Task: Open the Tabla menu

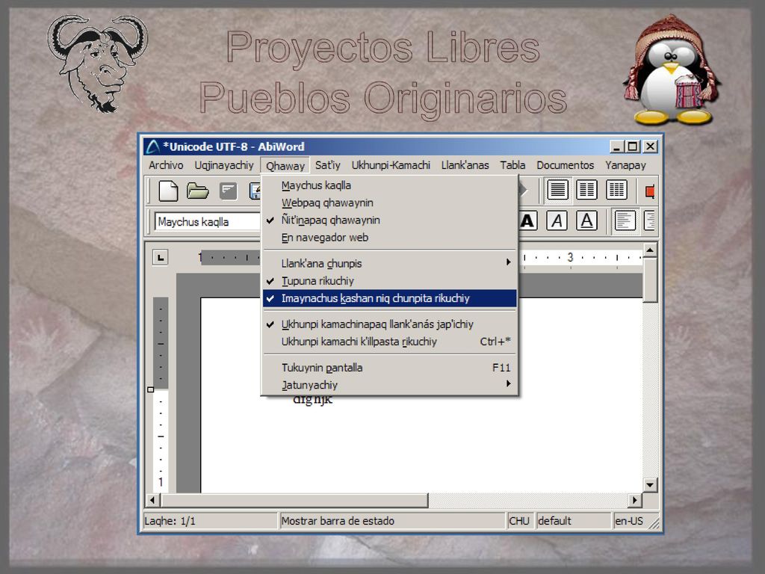Action: (x=512, y=165)
